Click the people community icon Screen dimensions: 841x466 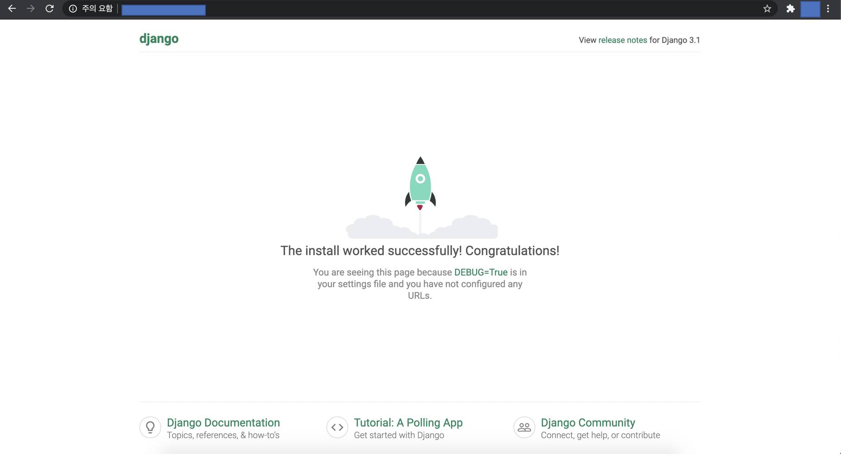pyautogui.click(x=524, y=428)
